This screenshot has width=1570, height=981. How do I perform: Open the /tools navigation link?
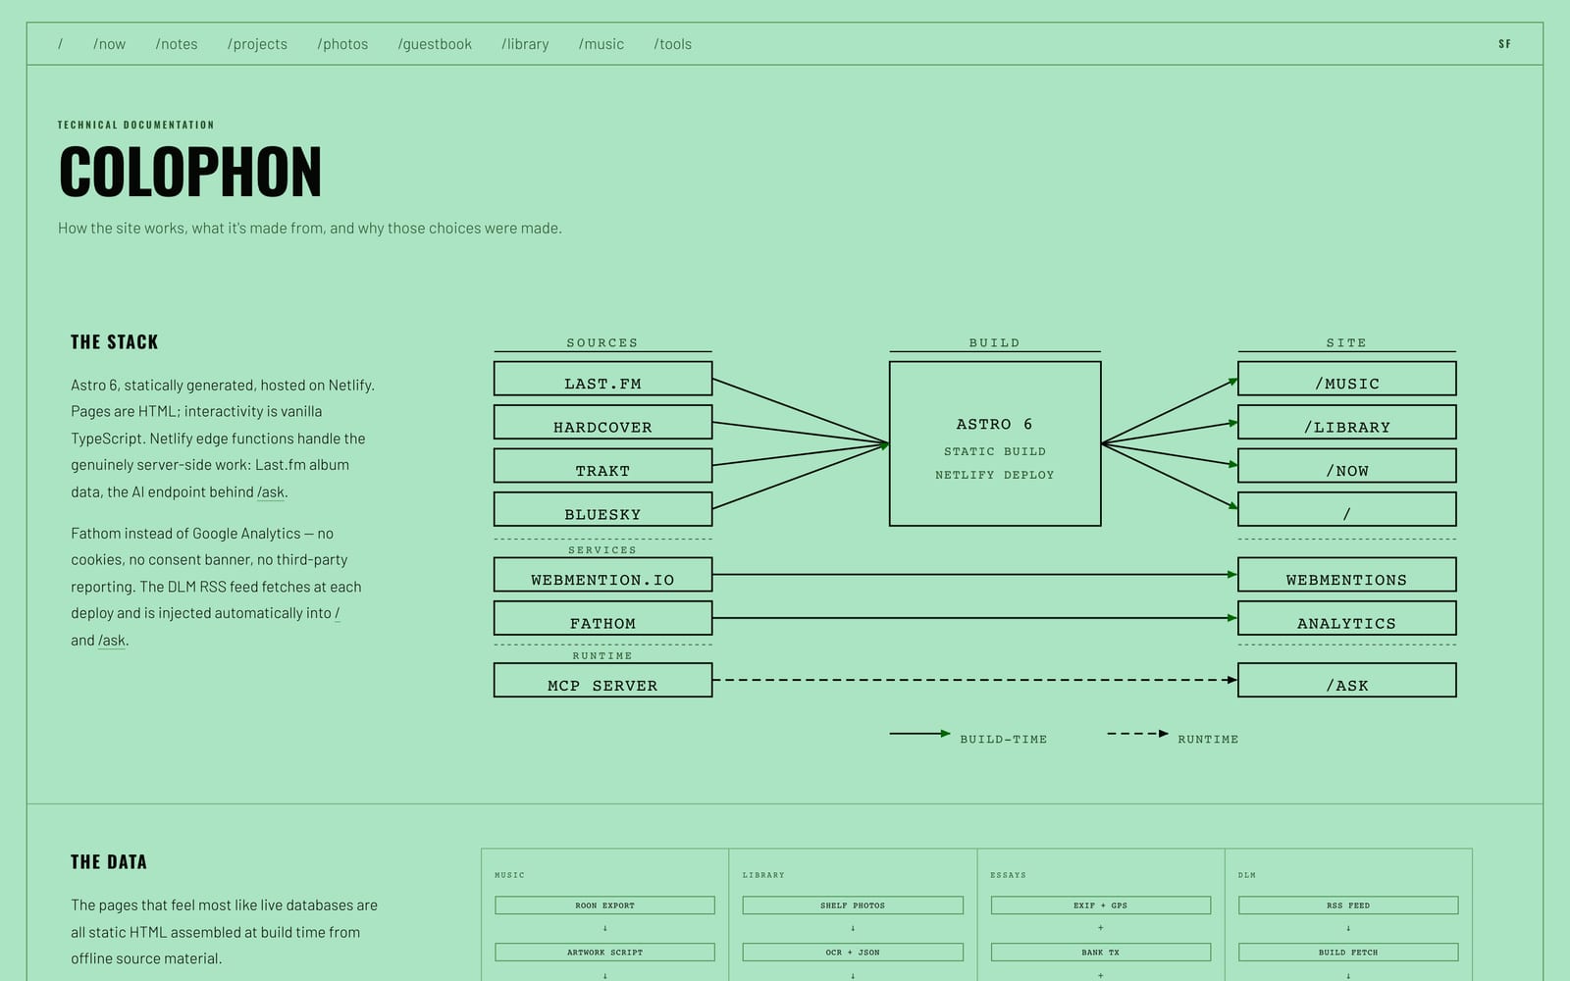673,44
